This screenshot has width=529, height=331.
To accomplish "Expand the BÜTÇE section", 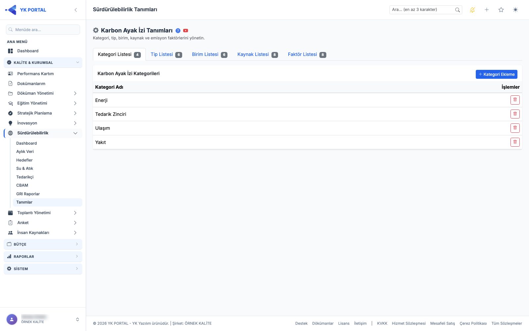I will point(43,244).
